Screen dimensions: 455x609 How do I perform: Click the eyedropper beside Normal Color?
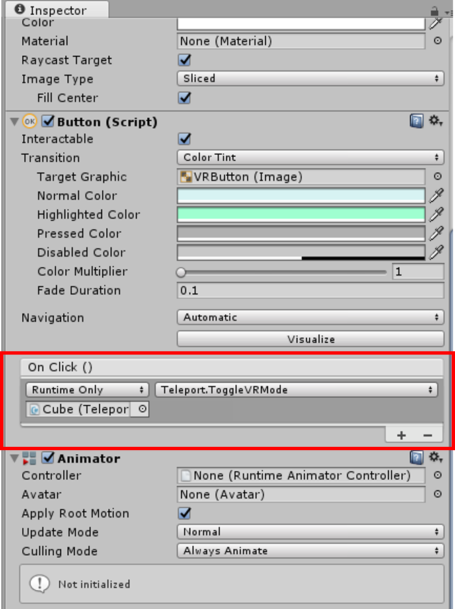436,195
